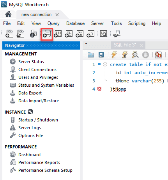Close the SQL File 3 tab
Viewport: 168px width, 180px height.
[x=141, y=45]
